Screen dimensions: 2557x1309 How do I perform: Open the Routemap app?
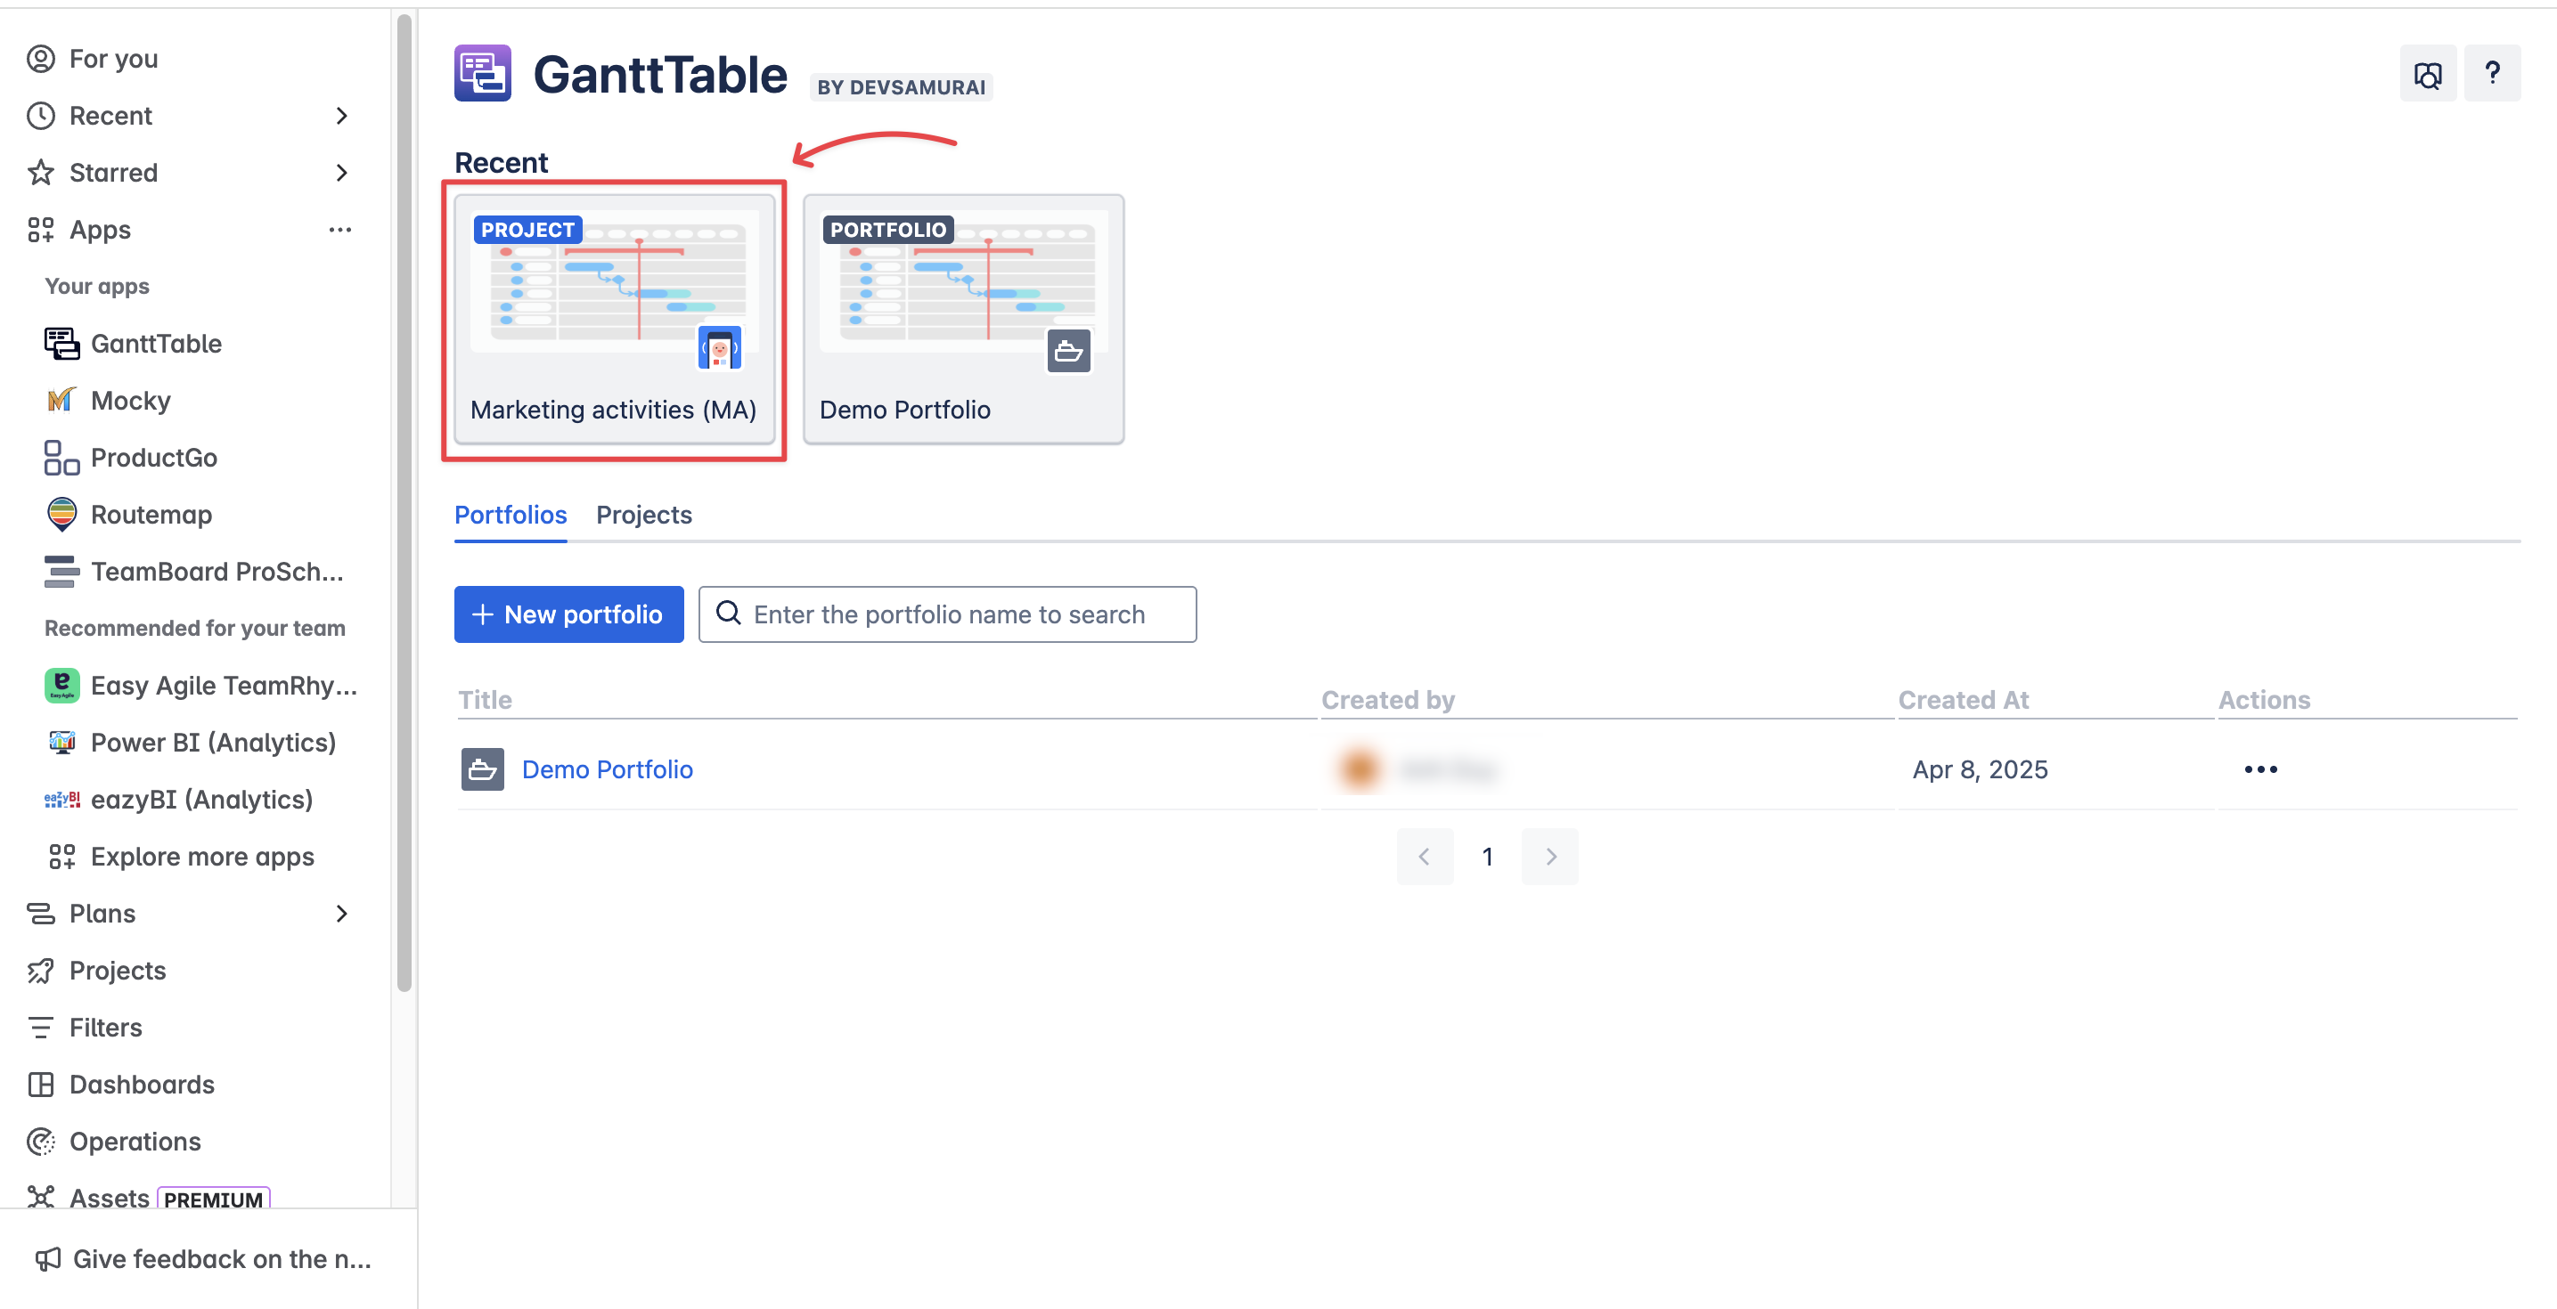click(151, 514)
